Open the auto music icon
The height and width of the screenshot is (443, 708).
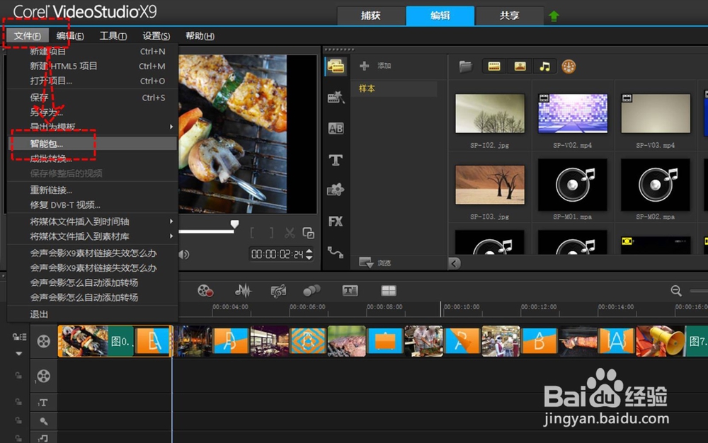click(x=278, y=291)
